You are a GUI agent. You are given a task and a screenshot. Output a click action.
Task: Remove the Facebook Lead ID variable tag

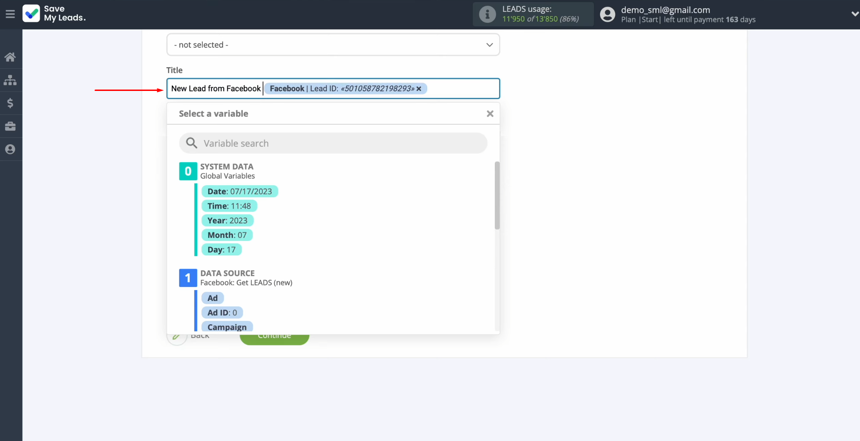point(419,89)
